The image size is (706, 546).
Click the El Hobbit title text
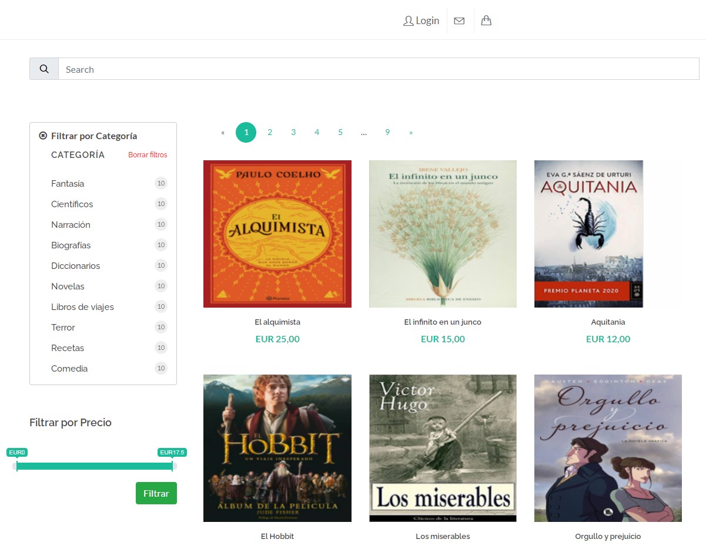(x=277, y=536)
